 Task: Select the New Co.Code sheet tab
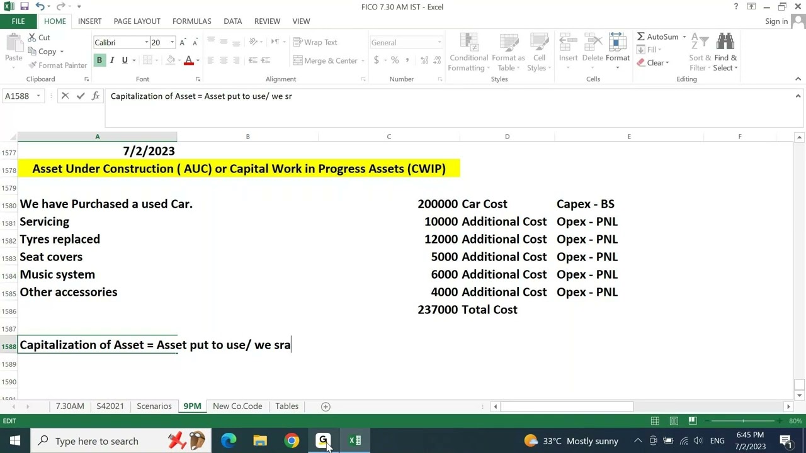pos(237,406)
